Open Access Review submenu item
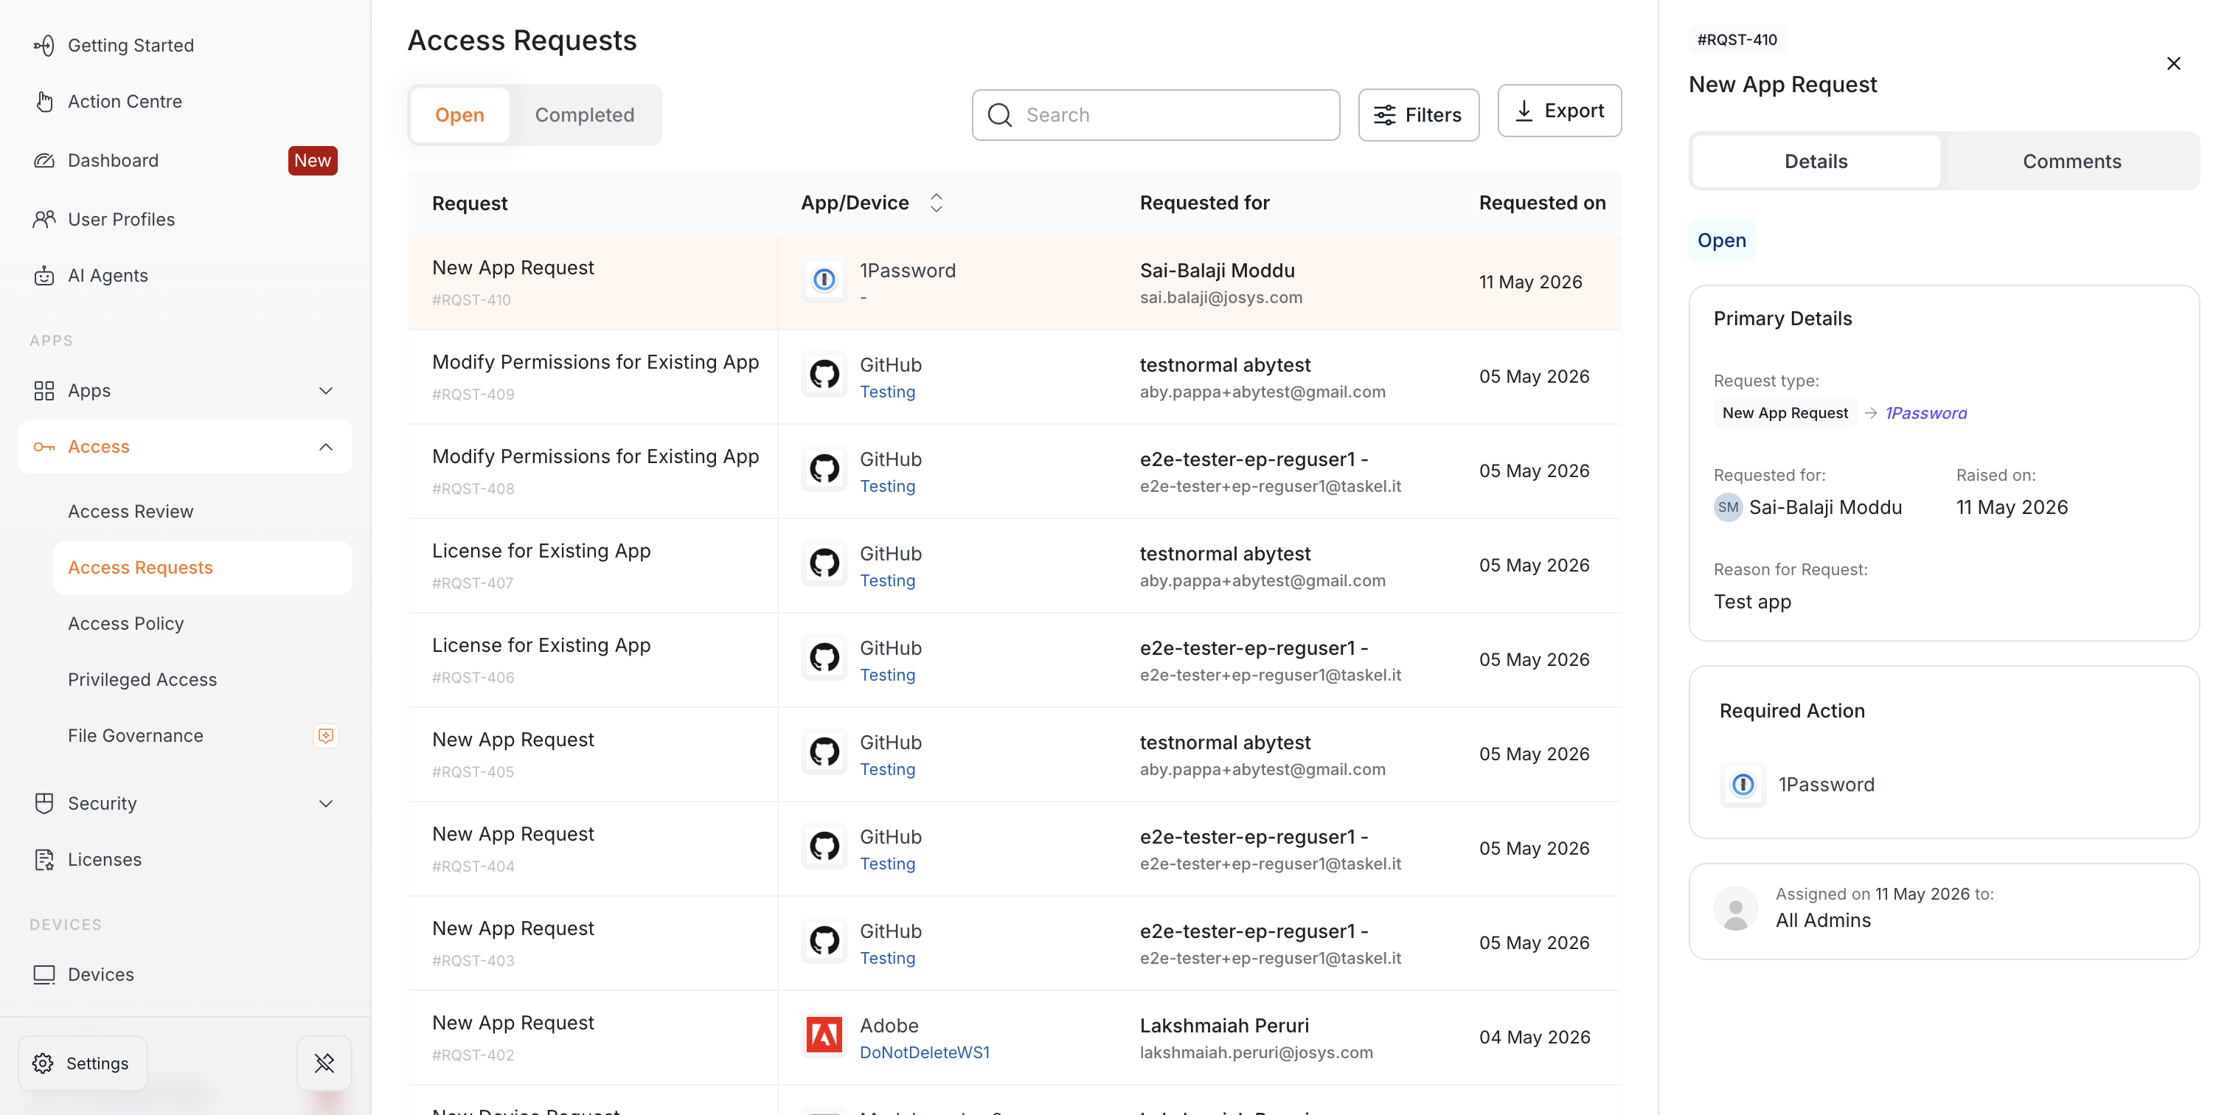The image size is (2230, 1115). (131, 512)
